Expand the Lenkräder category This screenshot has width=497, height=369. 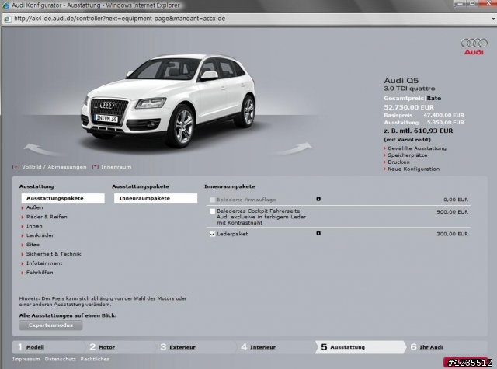point(40,235)
